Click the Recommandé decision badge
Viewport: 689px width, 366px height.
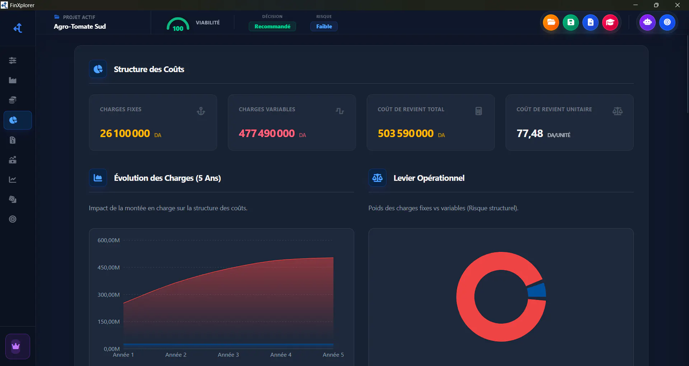coord(272,27)
